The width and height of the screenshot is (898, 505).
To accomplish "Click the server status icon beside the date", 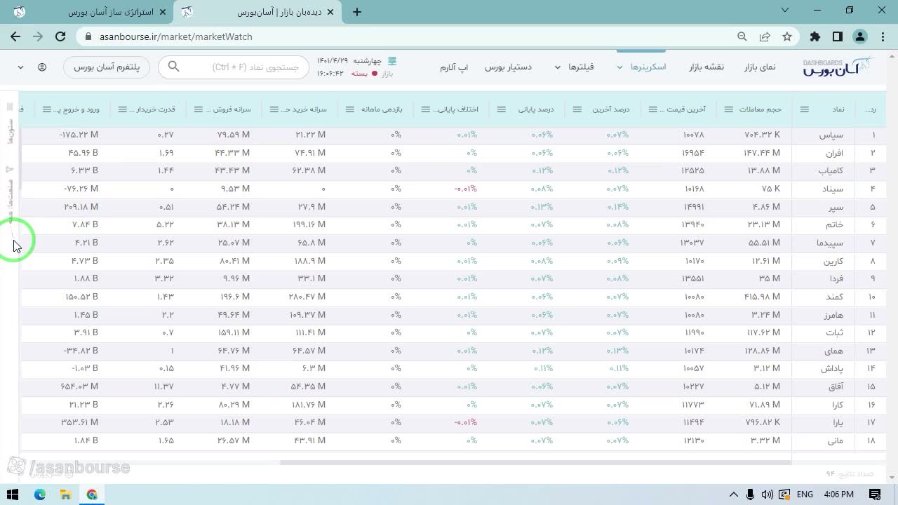I will (392, 61).
